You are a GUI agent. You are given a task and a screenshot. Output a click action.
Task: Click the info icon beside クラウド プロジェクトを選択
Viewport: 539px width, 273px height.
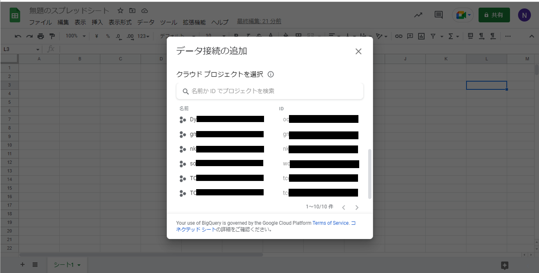pos(271,74)
